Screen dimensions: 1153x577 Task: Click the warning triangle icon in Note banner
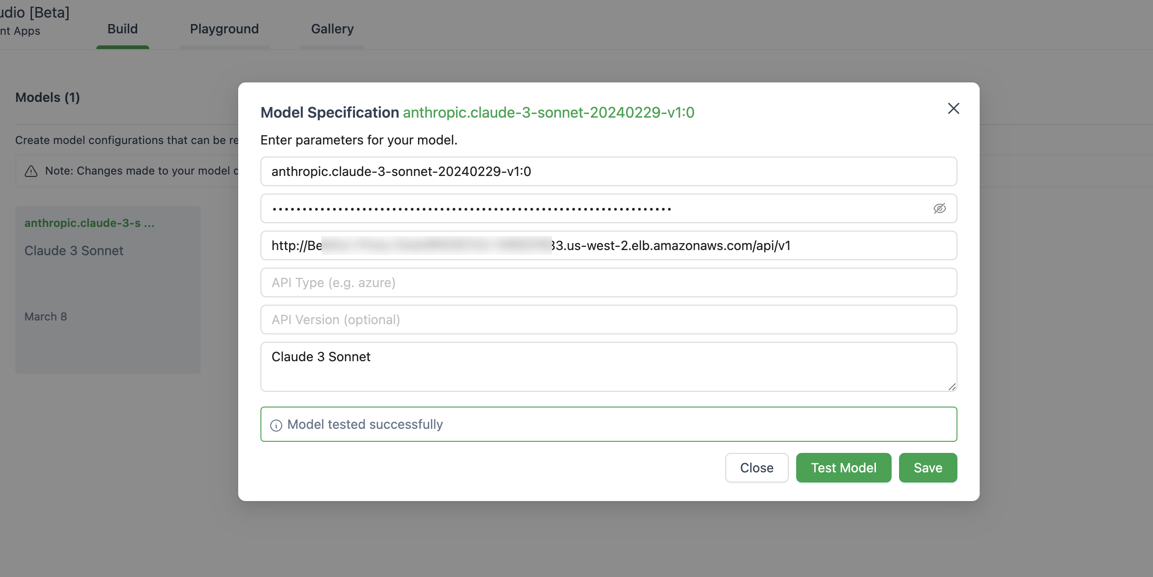point(31,171)
